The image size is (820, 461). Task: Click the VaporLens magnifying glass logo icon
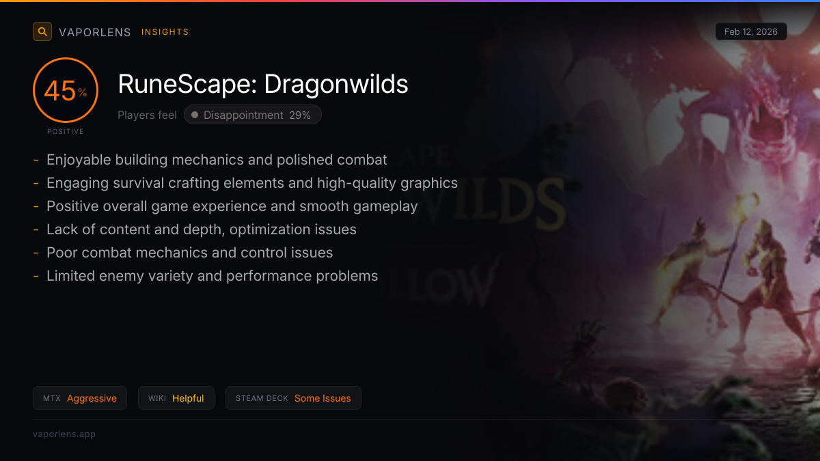(42, 31)
